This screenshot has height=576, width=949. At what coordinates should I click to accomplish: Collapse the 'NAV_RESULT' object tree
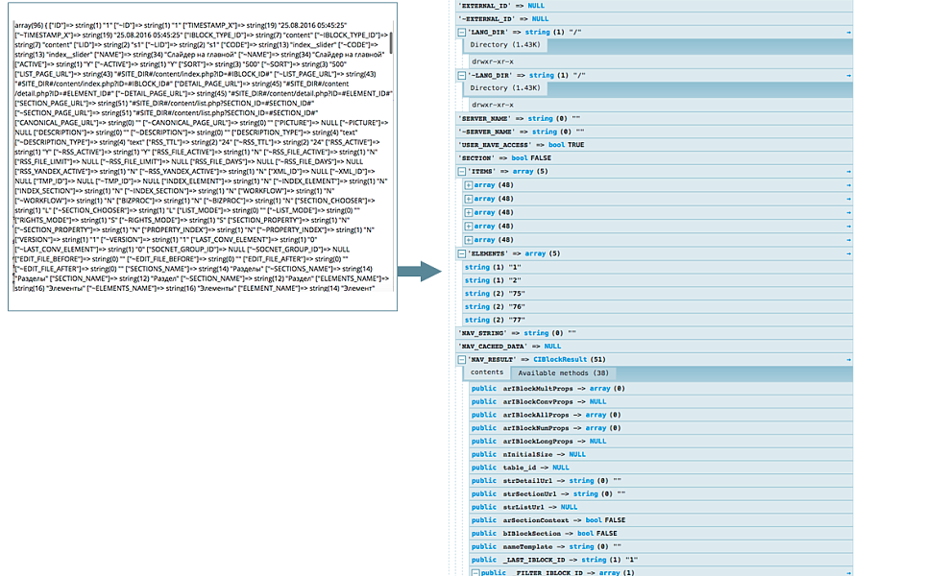tap(460, 361)
